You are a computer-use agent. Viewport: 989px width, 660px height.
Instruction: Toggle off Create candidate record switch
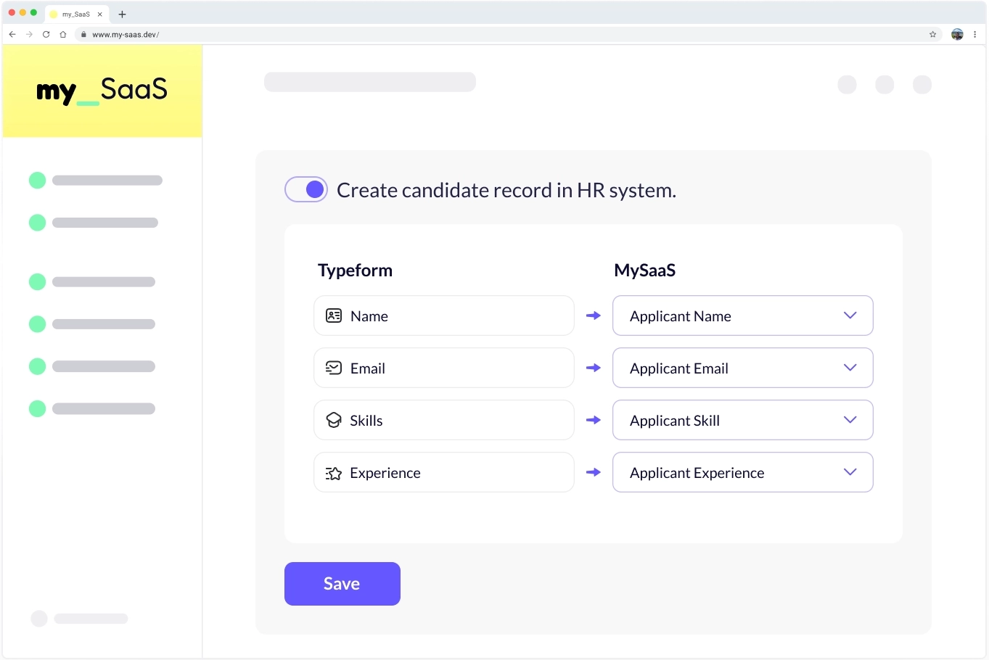(x=306, y=190)
